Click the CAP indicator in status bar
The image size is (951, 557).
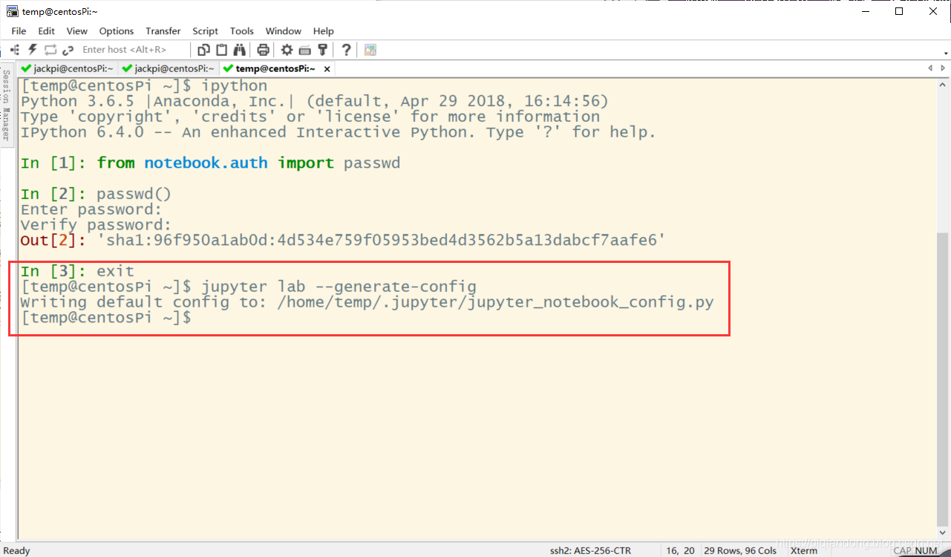pos(902,550)
